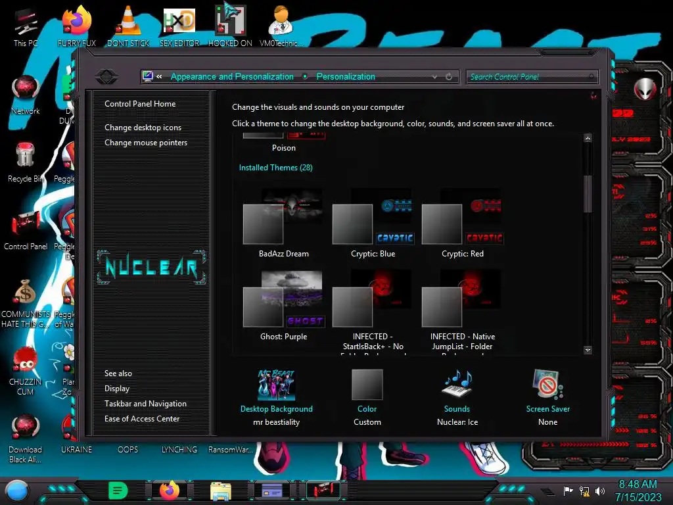This screenshot has height=505, width=673.
Task: Click the Start orb button
Action: (x=17, y=491)
